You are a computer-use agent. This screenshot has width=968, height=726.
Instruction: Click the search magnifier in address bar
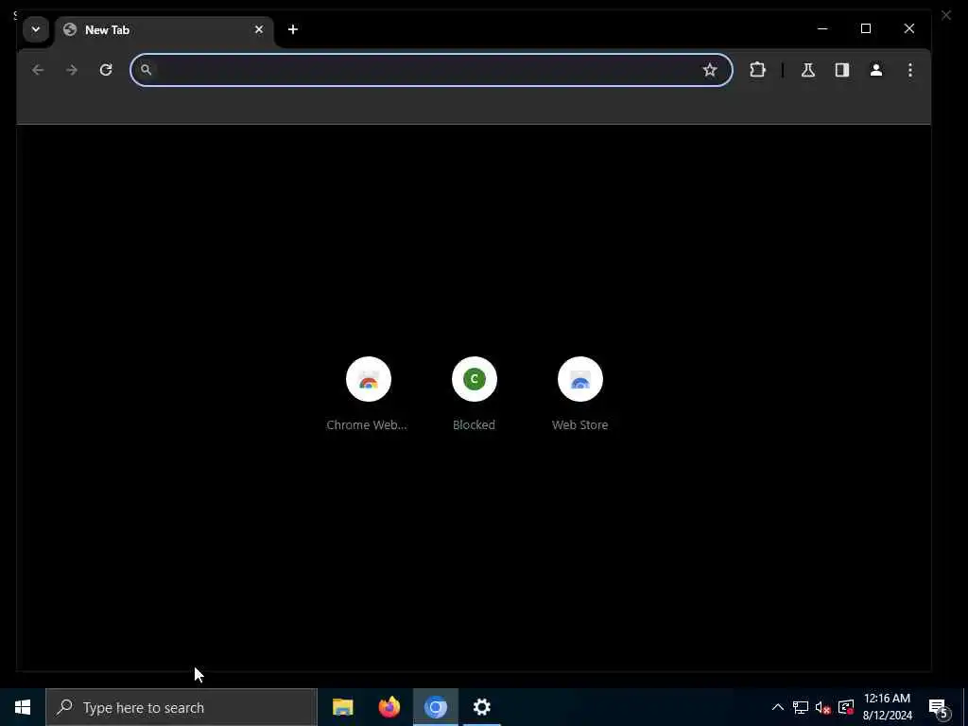[146, 70]
